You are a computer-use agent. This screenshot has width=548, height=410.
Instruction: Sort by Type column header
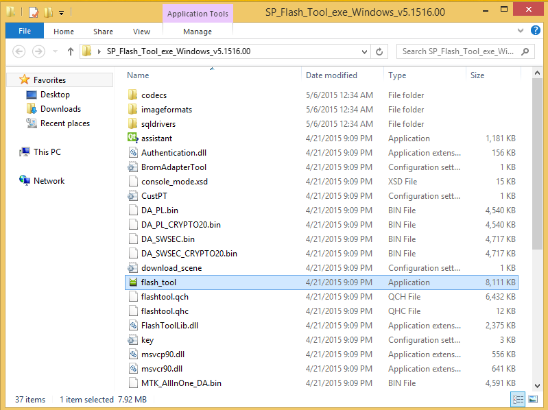397,75
